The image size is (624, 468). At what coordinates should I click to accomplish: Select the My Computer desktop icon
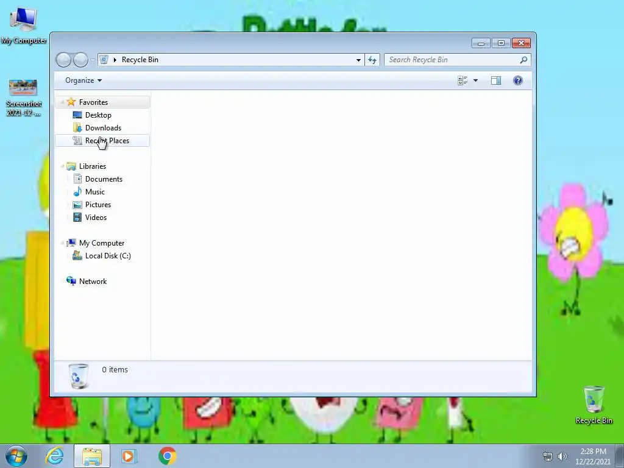[x=24, y=26]
